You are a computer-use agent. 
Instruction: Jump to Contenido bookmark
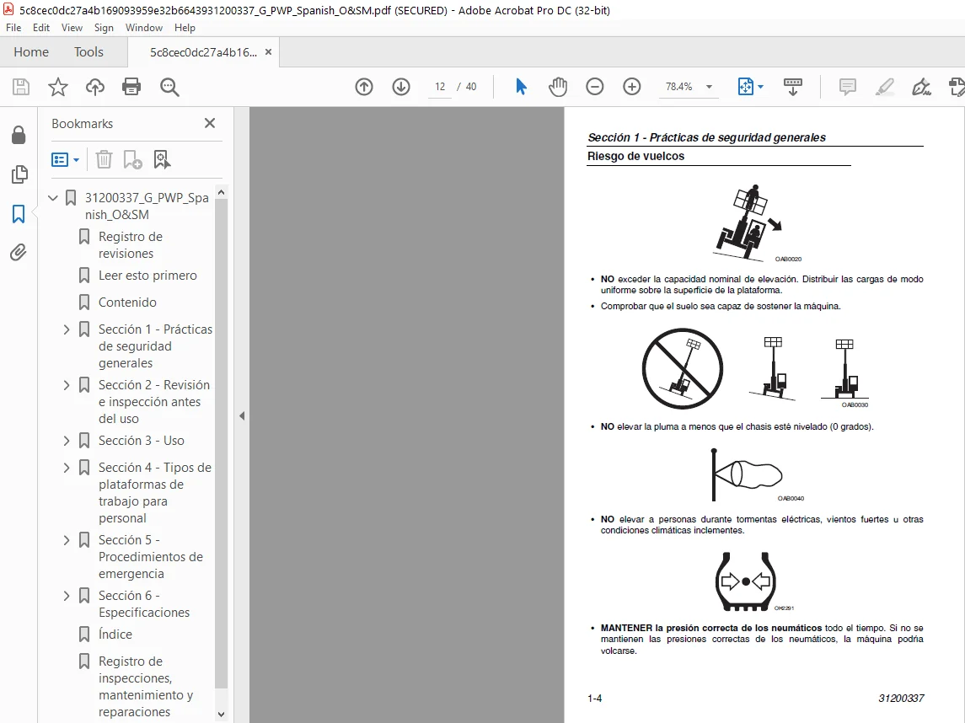pyautogui.click(x=127, y=303)
